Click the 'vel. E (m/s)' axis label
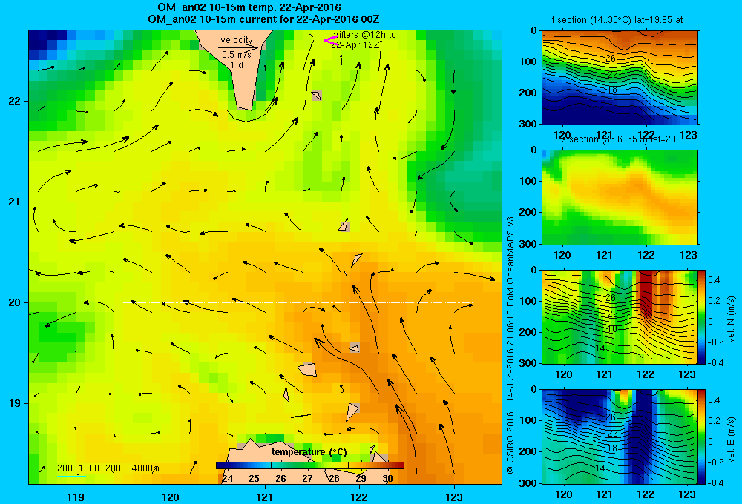 (731, 440)
